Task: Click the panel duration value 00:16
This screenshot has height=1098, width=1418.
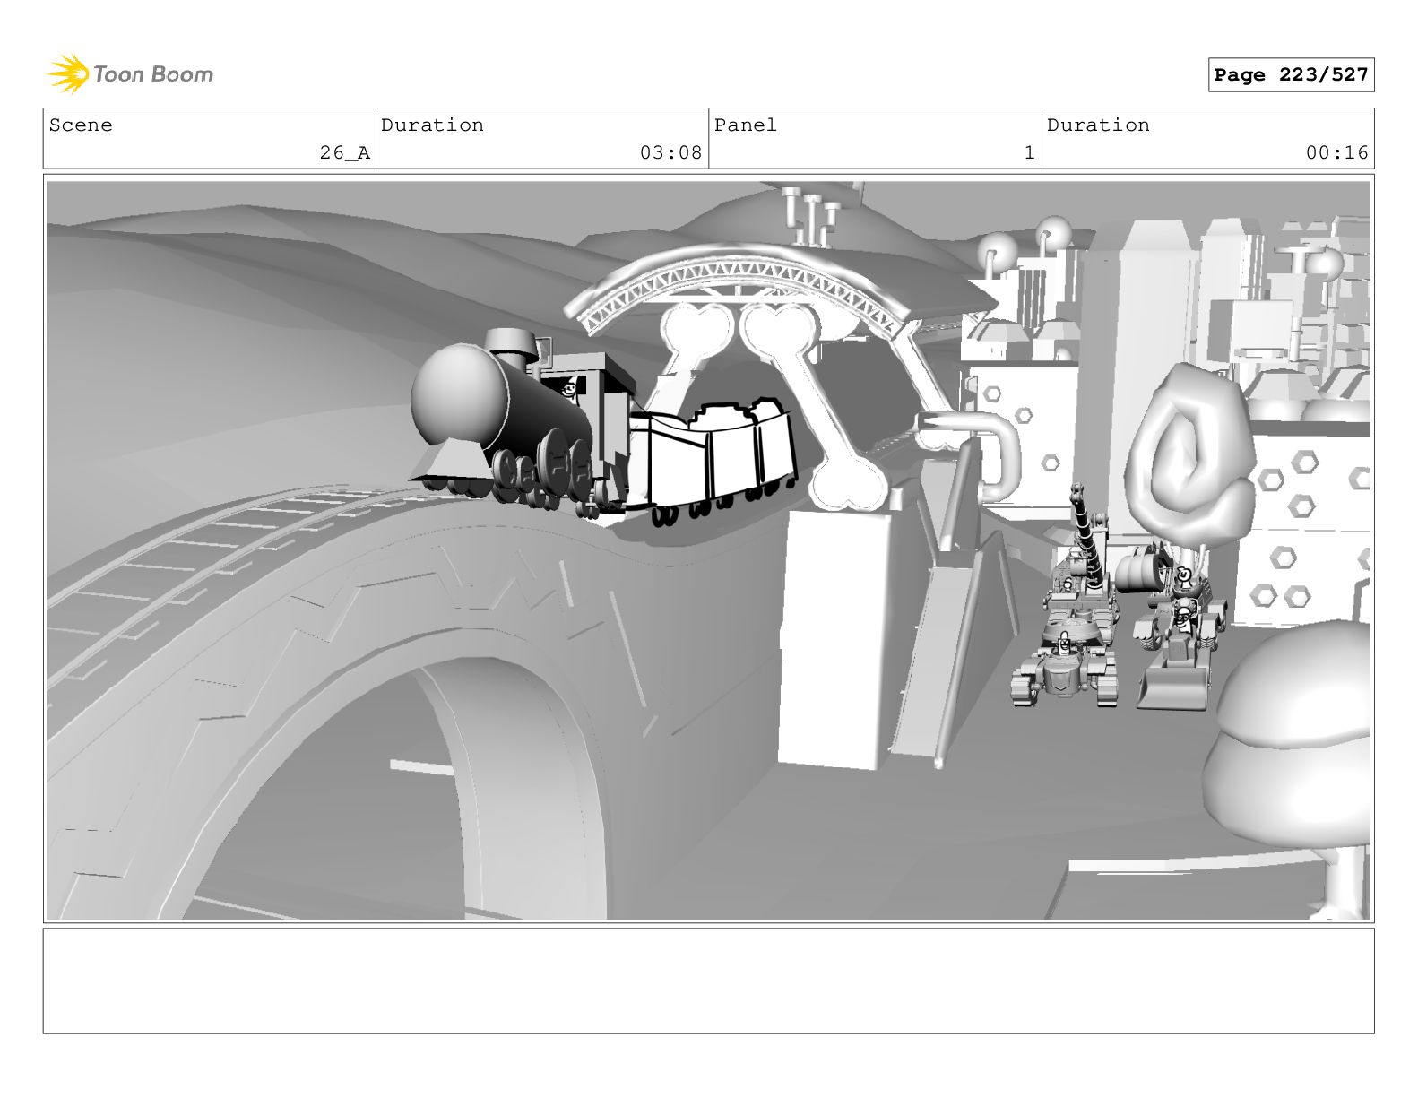Action: point(1336,153)
